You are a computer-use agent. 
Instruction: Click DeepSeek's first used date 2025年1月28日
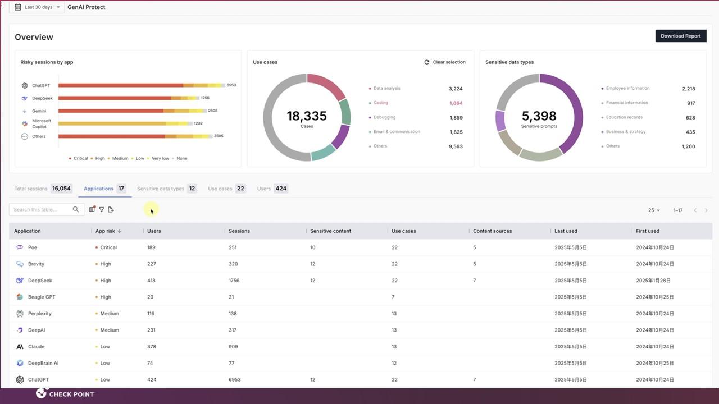(653, 281)
